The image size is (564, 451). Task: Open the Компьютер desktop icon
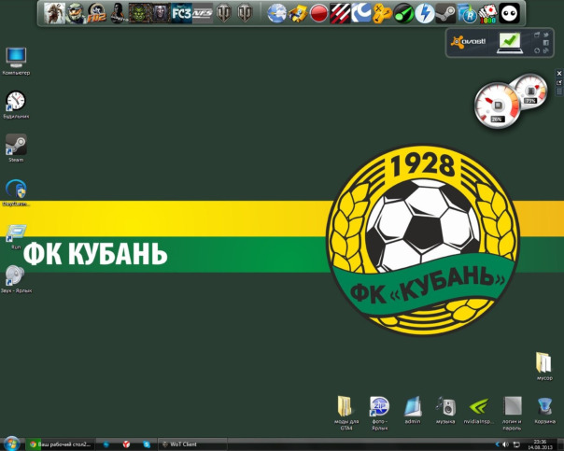[16, 61]
